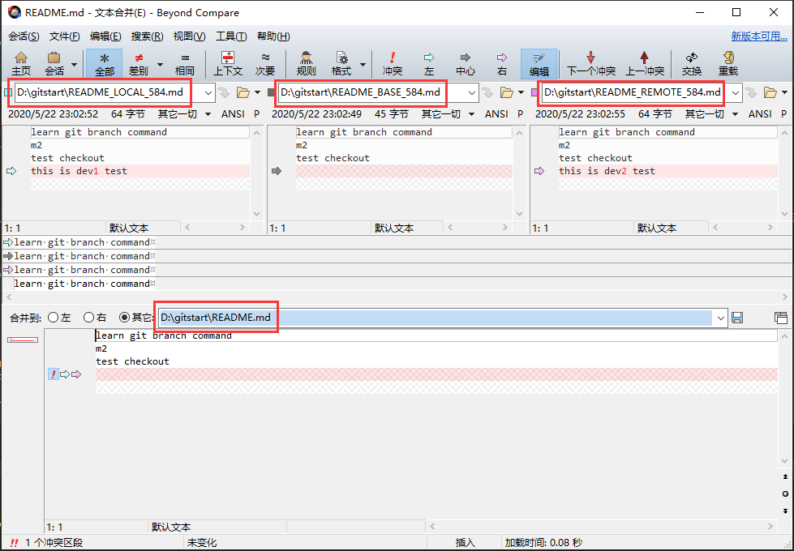The width and height of the screenshot is (794, 551).
Task: Expand the README_REMOTE_584.md path dropdown
Action: point(736,92)
